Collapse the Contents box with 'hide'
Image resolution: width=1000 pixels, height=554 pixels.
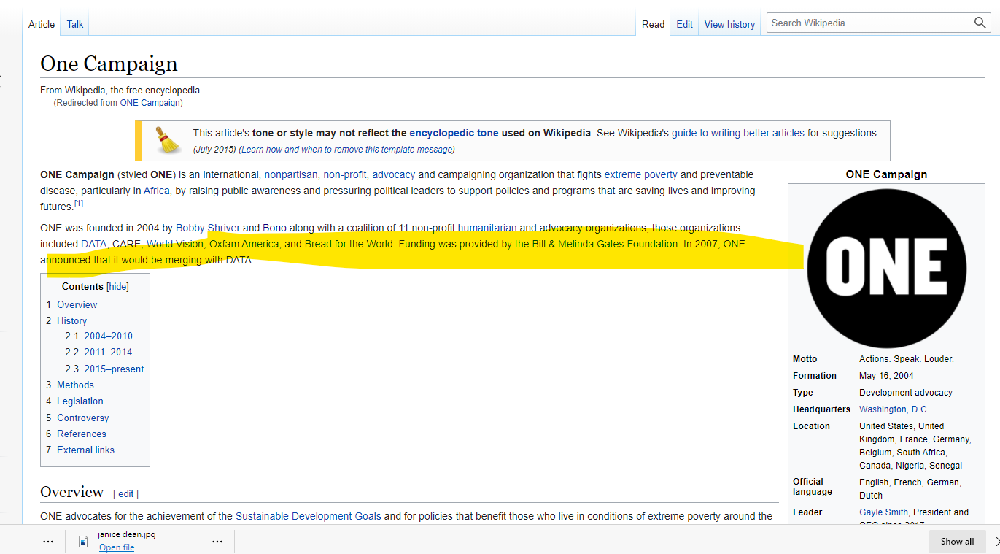coord(117,287)
